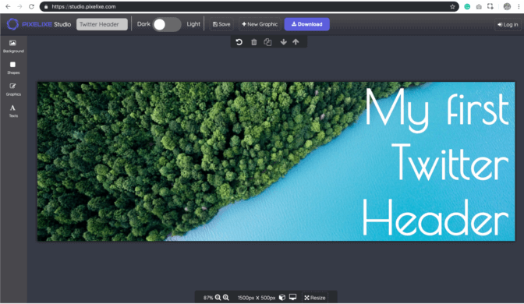Image resolution: width=524 pixels, height=304 pixels.
Task: Click the Download button
Action: 306,24
